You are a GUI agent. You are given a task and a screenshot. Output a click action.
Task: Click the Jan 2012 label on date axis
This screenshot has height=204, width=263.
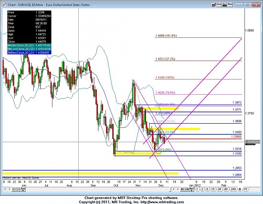(x=194, y=185)
